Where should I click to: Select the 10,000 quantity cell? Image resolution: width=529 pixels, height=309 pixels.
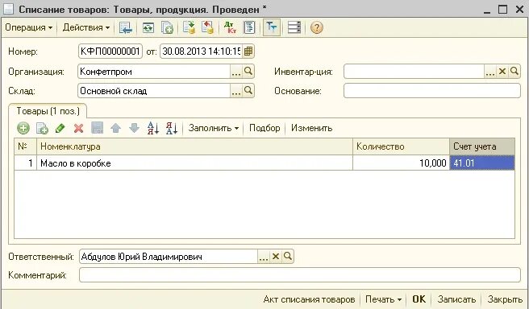coord(401,163)
